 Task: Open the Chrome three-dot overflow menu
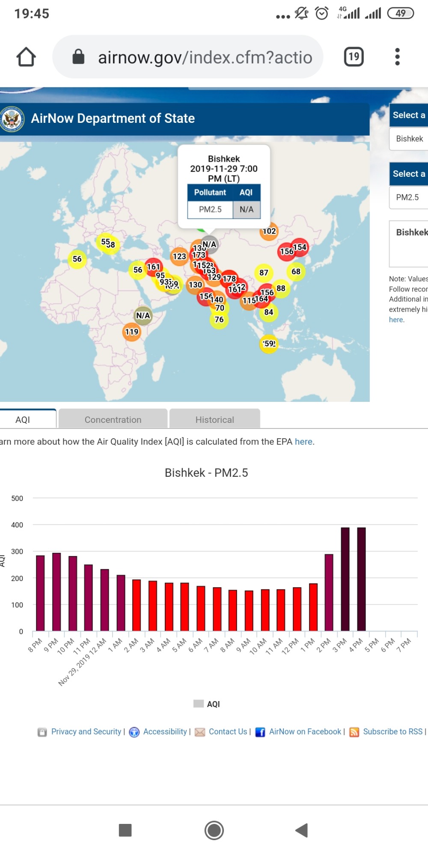[397, 57]
